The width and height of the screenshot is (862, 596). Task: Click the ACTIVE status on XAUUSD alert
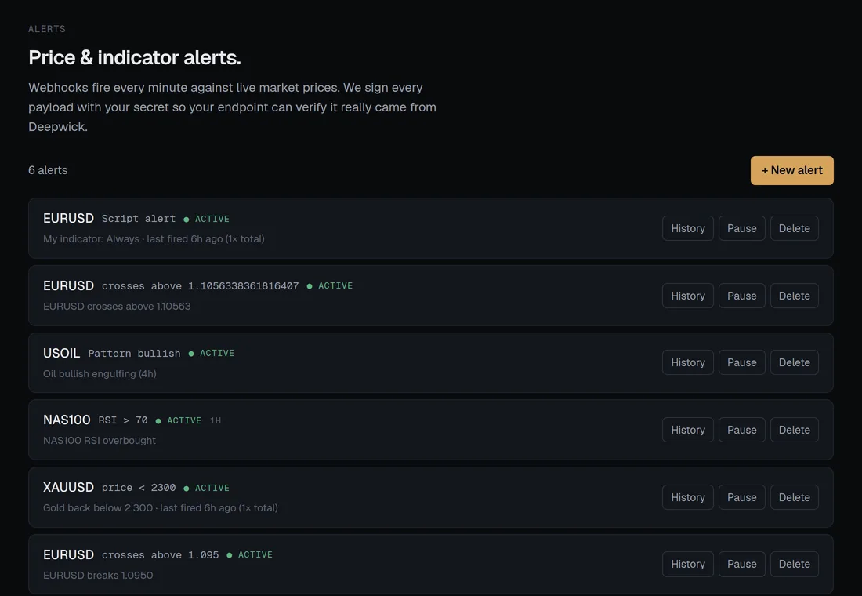(x=212, y=488)
